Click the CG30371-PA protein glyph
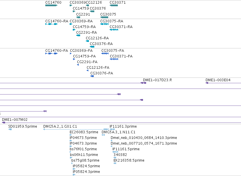This screenshot has height=176, width=241. tap(114, 59)
